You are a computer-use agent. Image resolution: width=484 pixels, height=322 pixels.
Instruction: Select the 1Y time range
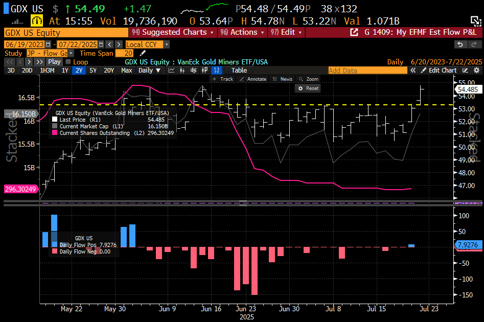pyautogui.click(x=65, y=71)
